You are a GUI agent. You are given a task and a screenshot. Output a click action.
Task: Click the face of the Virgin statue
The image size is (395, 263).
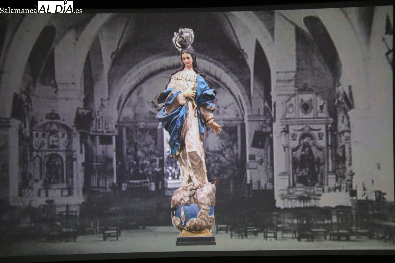pyautogui.click(x=187, y=60)
